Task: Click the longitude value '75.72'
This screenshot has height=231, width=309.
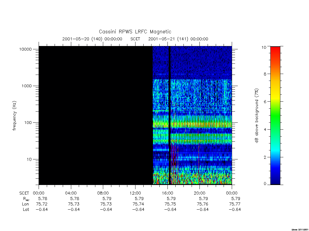Action: click(x=42, y=204)
